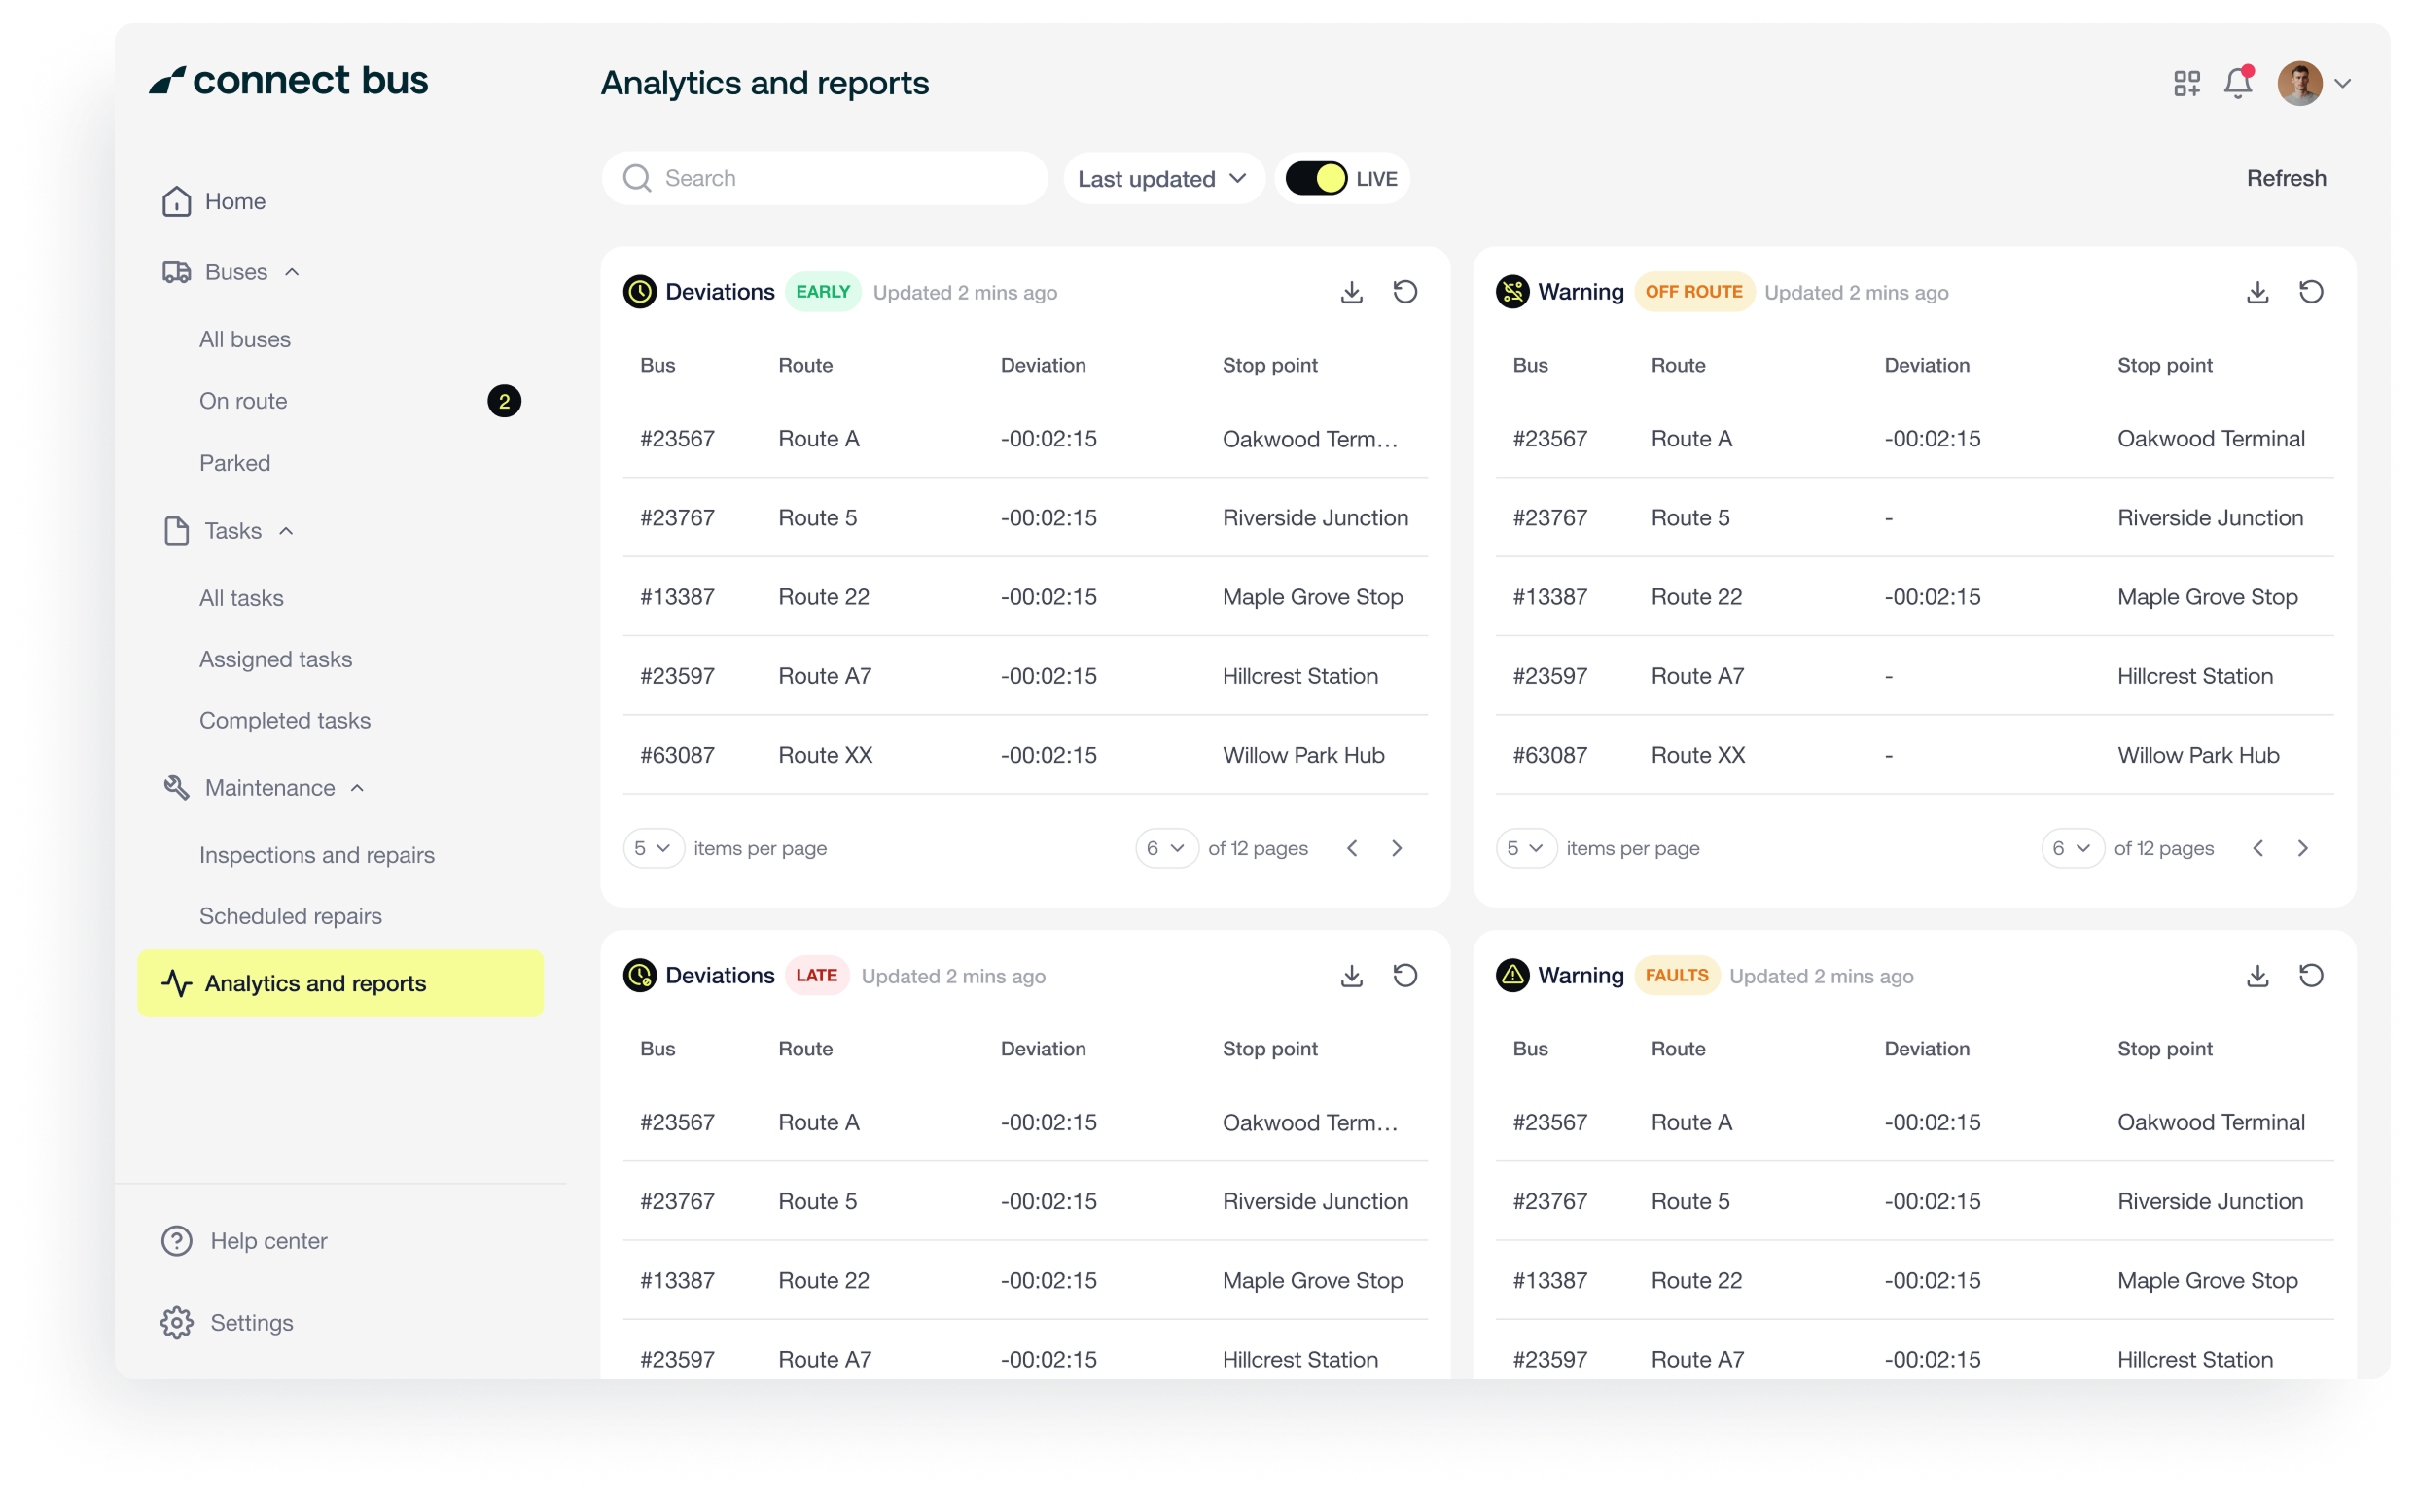2416x1496 pixels.
Task: Click the EARLY status tag
Action: click(822, 292)
